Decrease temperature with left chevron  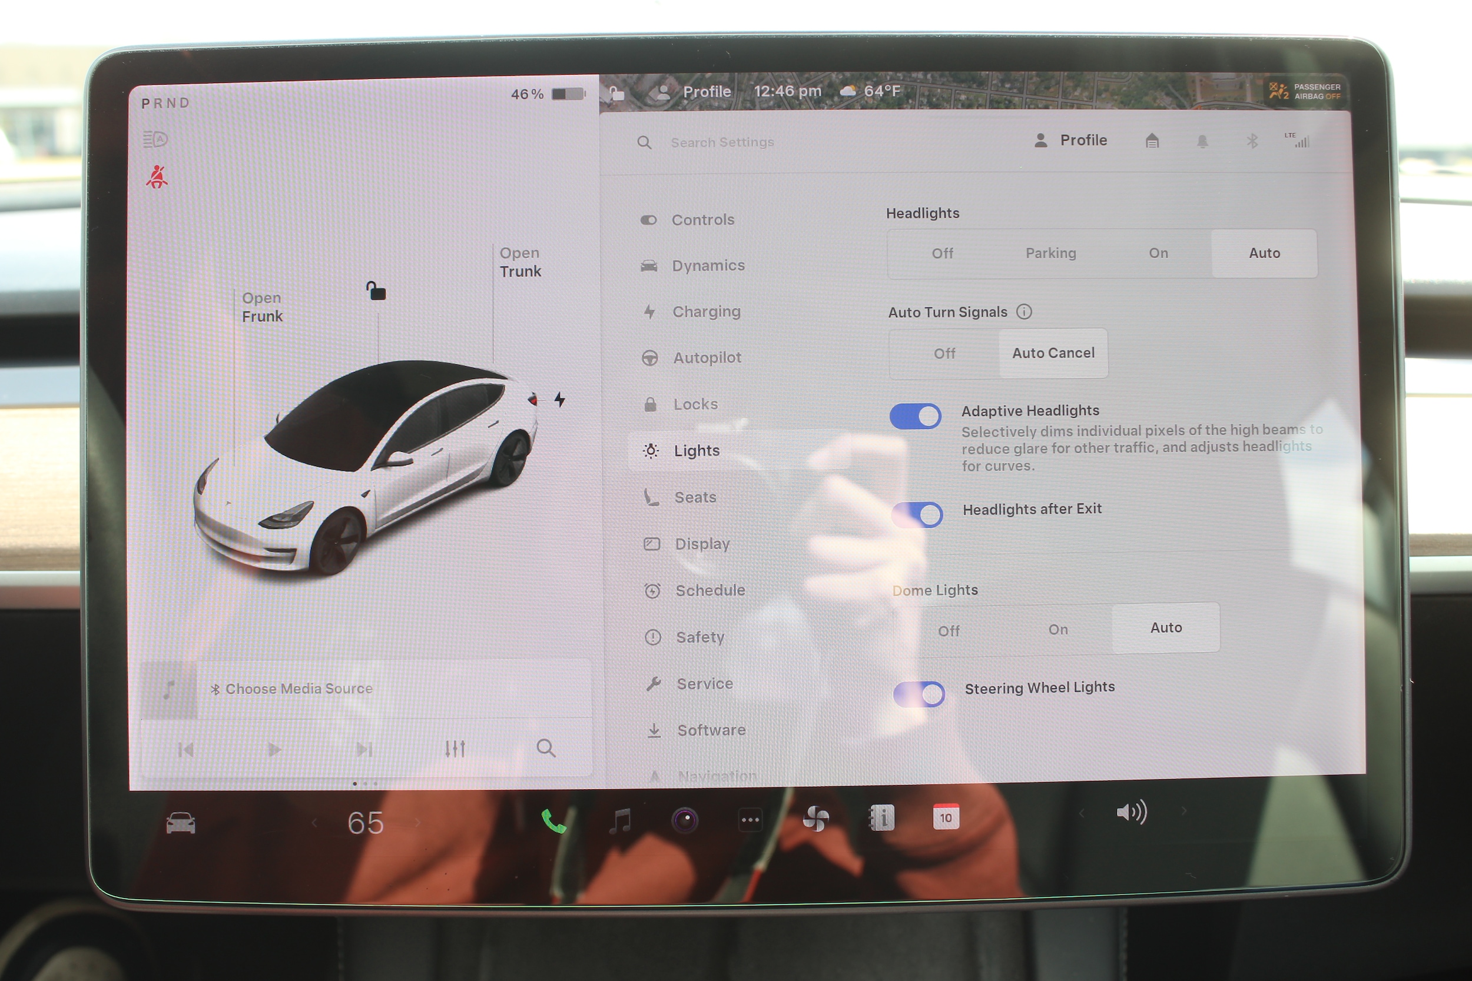coord(314,823)
